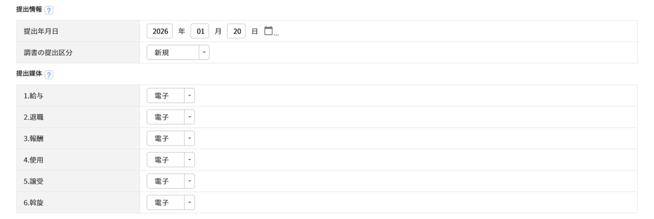This screenshot has width=654, height=219.
Task: Click the help icon beside 提出情報
Action: pos(49,10)
